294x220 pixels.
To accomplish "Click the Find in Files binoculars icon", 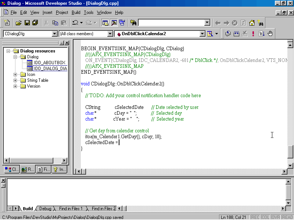I will click(x=133, y=23).
